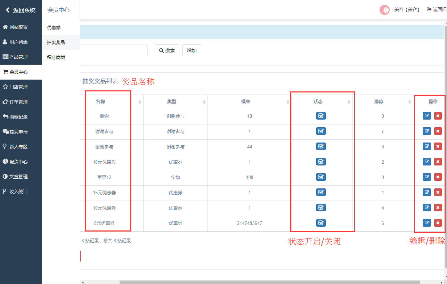This screenshot has width=447, height=284.
Task: Open 优惠券 submenu item
Action: point(54,27)
